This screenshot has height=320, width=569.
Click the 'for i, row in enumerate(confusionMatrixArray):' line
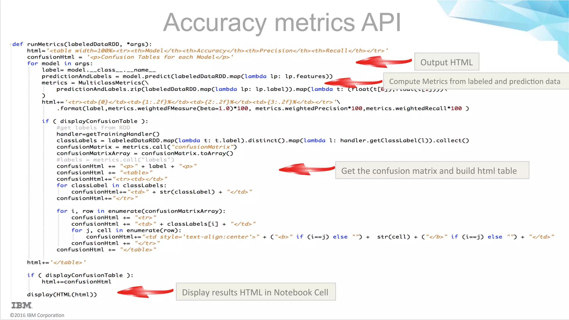[141, 211]
